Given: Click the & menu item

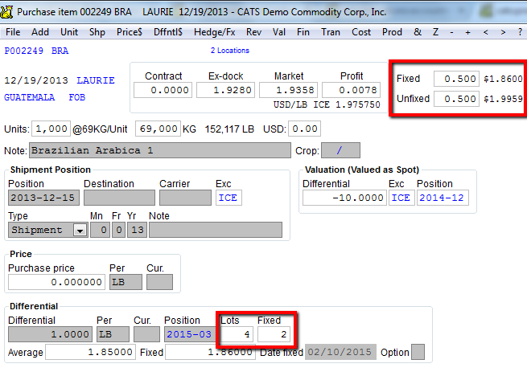Looking at the screenshot, I should pyautogui.click(x=418, y=32).
